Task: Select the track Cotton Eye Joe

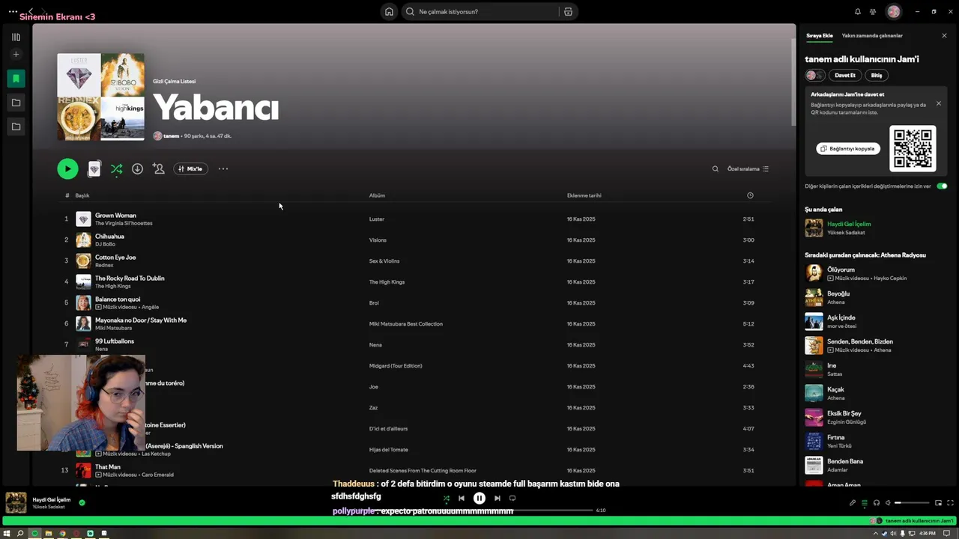Action: [x=115, y=257]
